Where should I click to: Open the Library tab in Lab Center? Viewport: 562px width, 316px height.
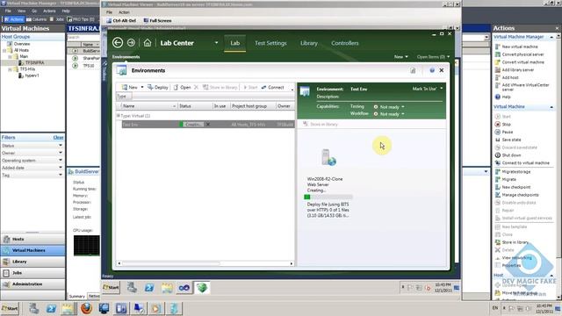pyautogui.click(x=309, y=43)
